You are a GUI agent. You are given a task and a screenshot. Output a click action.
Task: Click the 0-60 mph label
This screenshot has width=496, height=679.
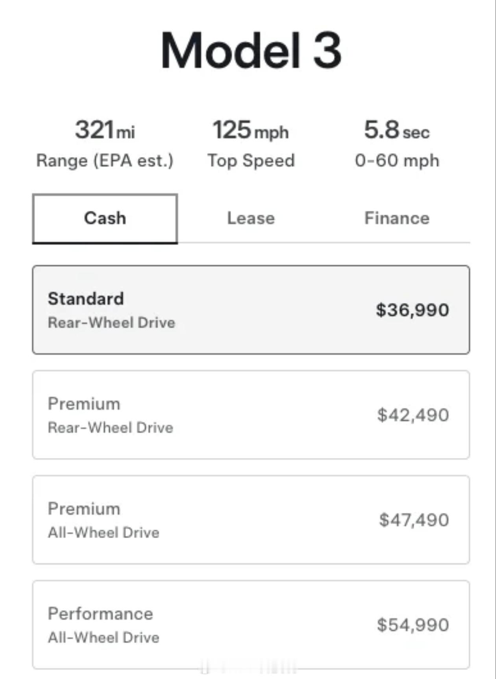click(397, 161)
